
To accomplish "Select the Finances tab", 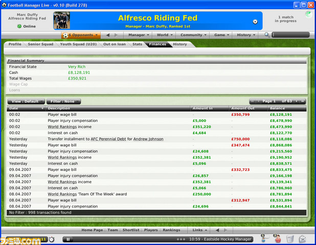I will click(x=157, y=44).
